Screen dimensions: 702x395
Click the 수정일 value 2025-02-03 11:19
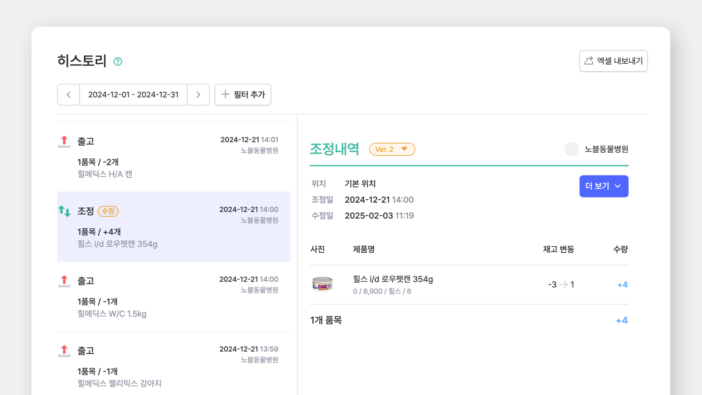point(379,215)
